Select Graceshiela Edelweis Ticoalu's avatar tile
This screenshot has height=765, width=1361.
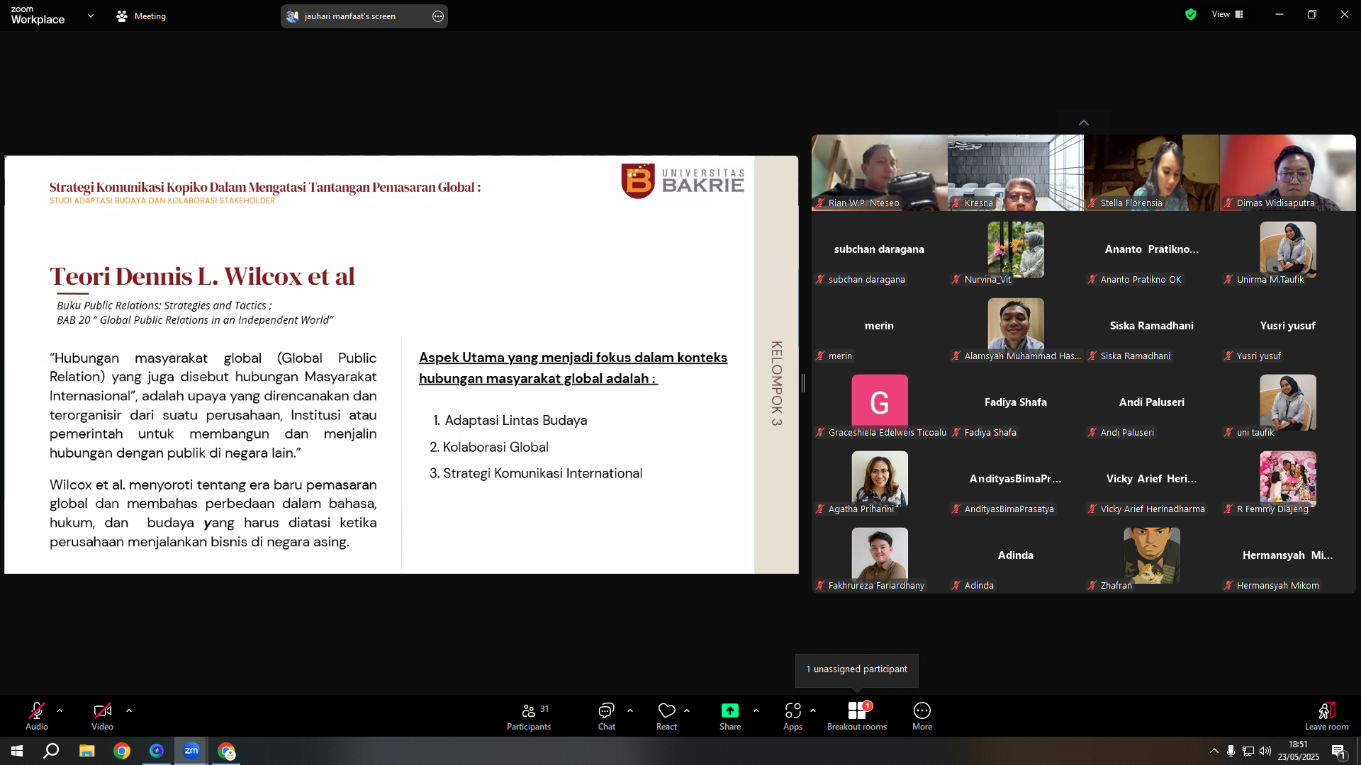coord(879,402)
